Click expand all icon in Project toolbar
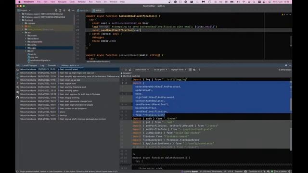This screenshot has width=308, height=173. pos(60,11)
